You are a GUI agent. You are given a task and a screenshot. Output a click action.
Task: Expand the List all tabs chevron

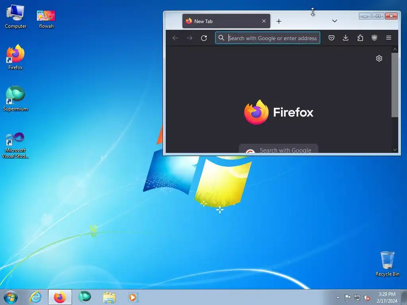(x=335, y=21)
